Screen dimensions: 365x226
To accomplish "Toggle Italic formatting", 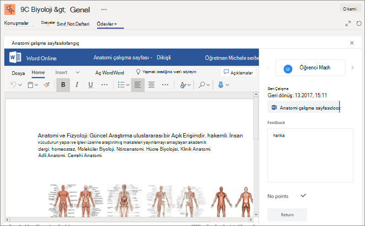I will 77,85.
